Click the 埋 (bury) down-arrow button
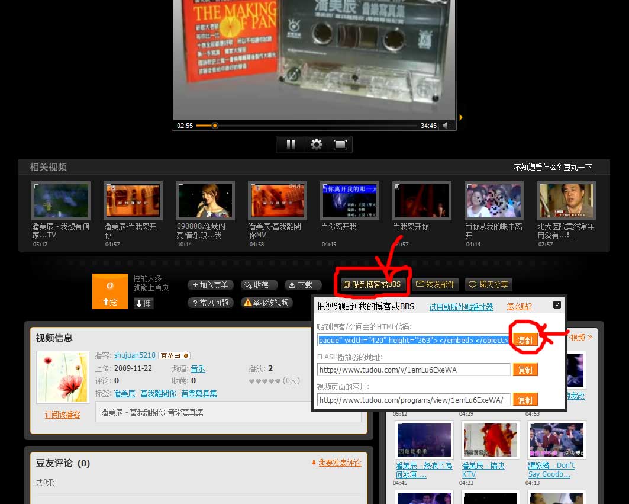The width and height of the screenshot is (629, 504). point(144,303)
